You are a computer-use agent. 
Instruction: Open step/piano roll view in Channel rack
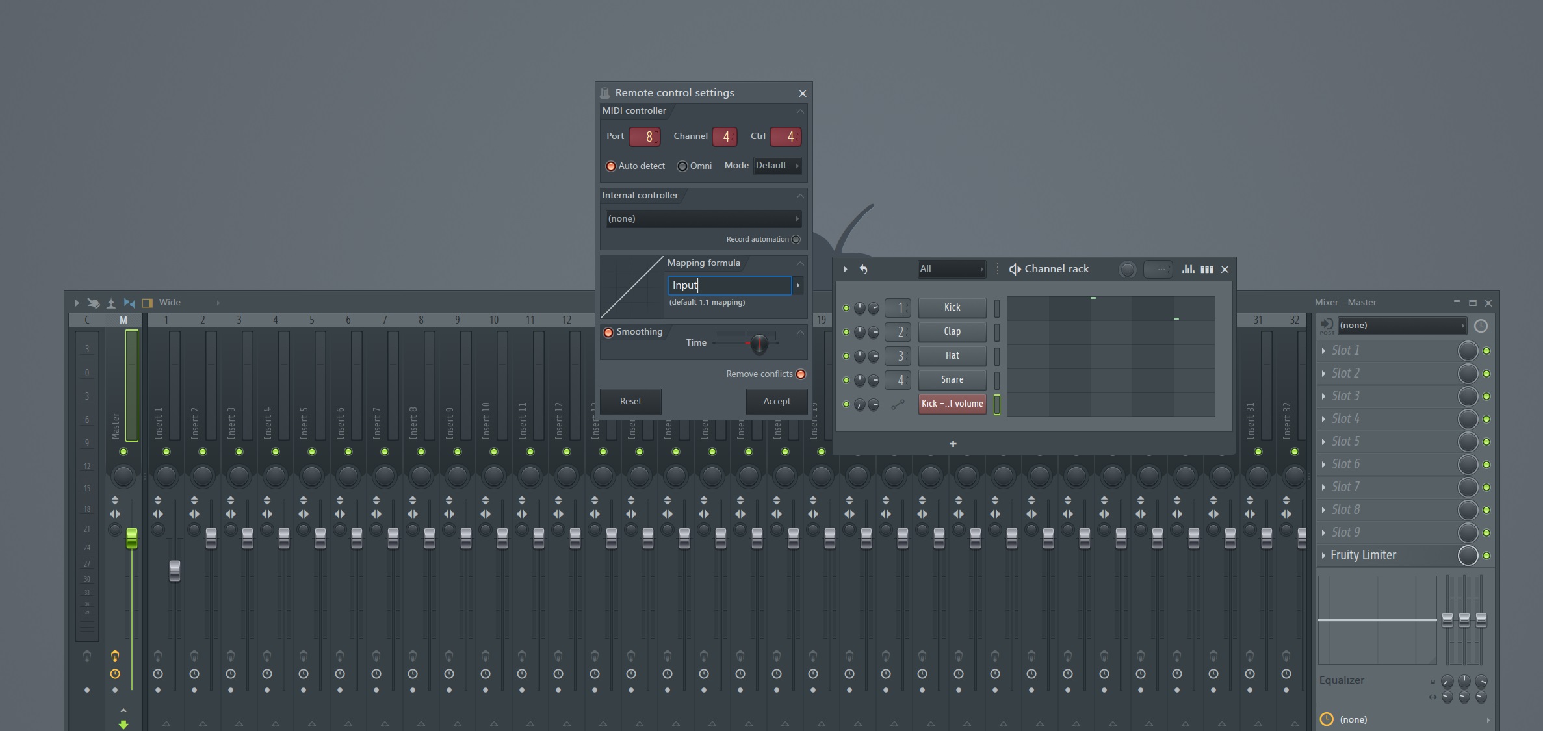(1207, 269)
